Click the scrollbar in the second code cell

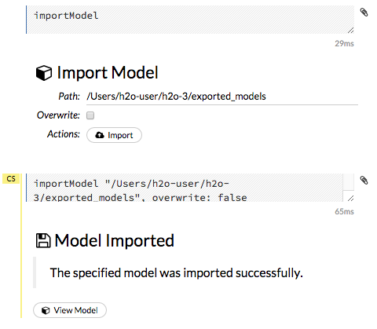click(349, 182)
